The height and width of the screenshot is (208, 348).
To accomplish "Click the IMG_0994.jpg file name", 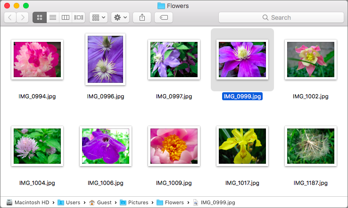I will (x=37, y=96).
